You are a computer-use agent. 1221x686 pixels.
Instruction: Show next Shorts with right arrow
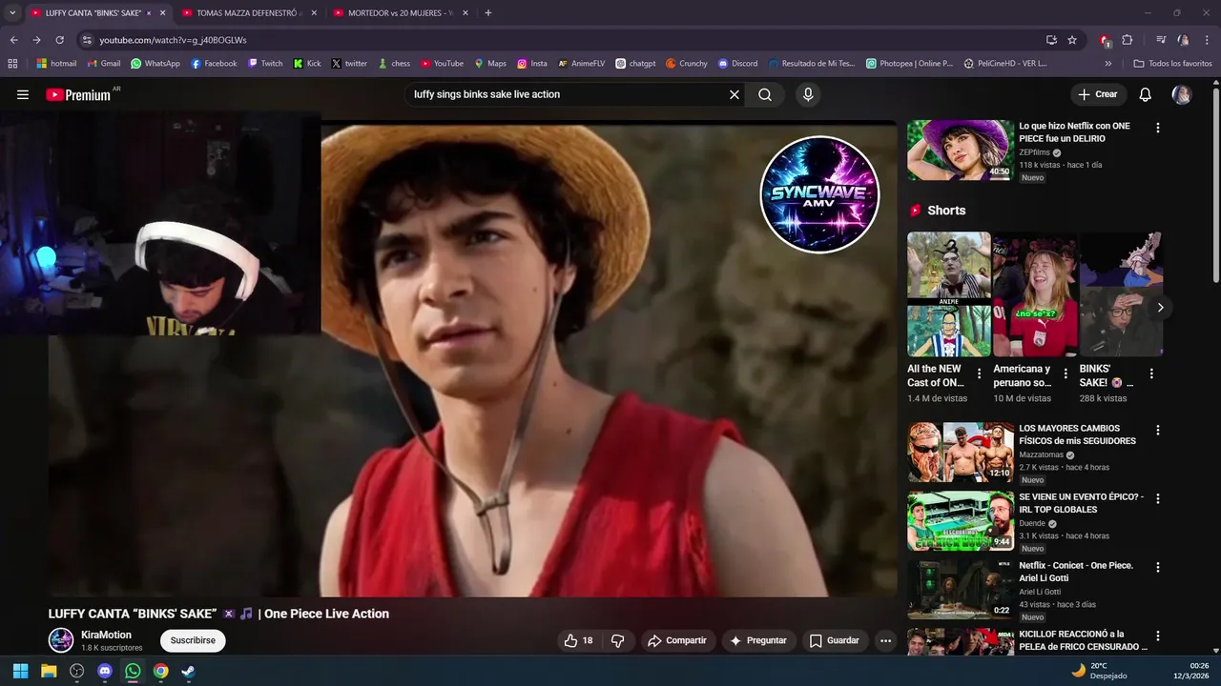[1160, 307]
